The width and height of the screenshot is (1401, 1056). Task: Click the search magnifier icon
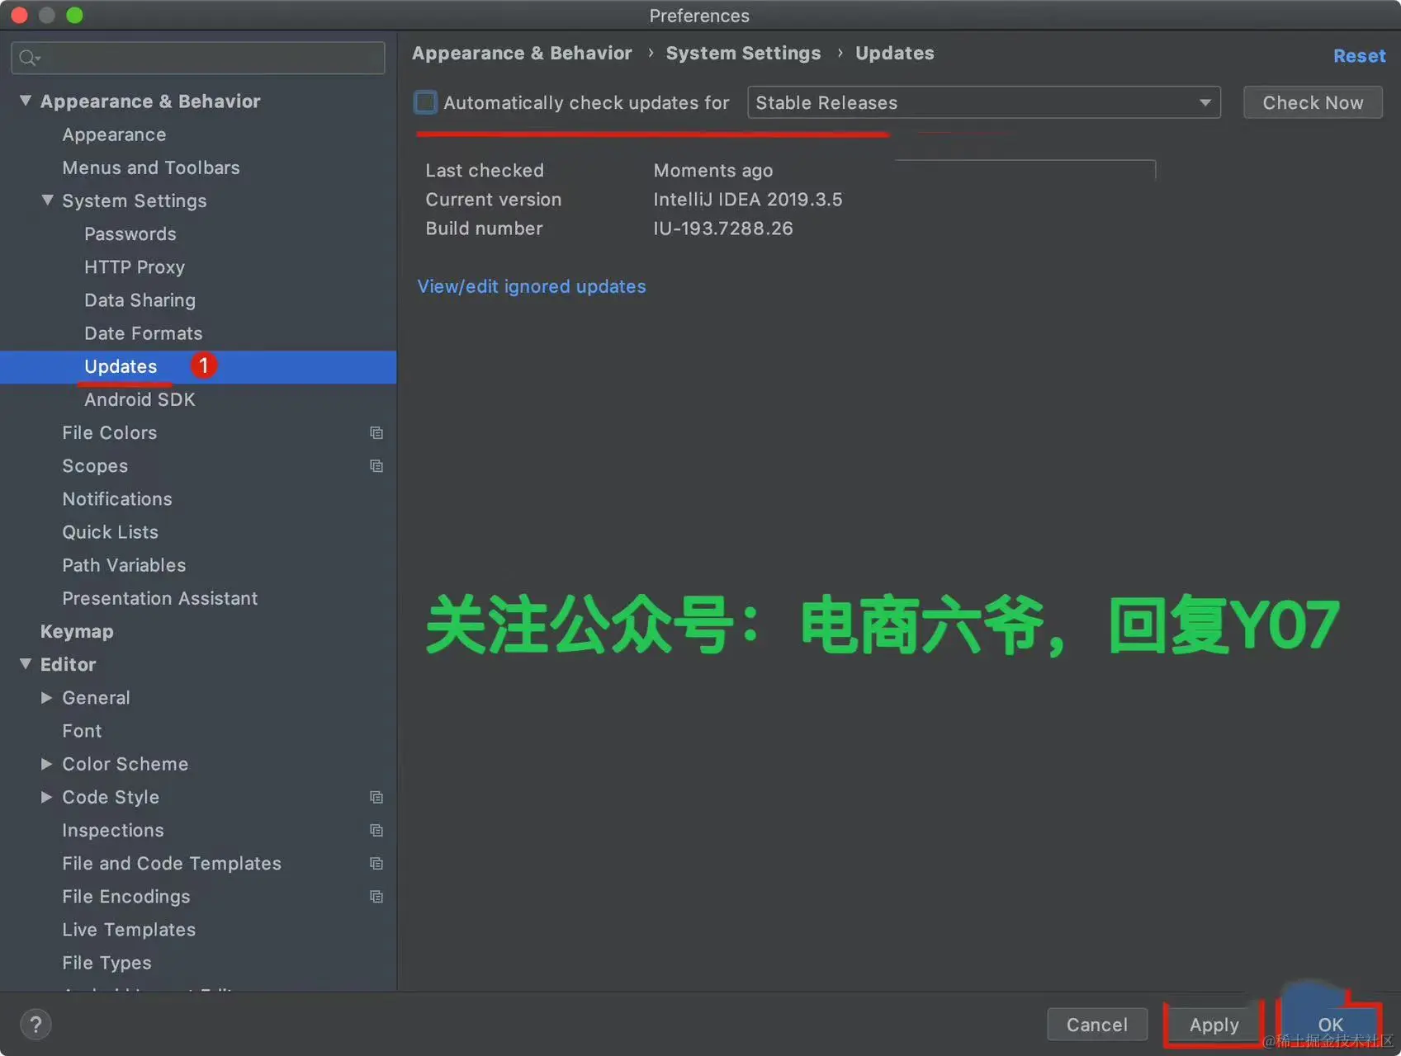29,58
